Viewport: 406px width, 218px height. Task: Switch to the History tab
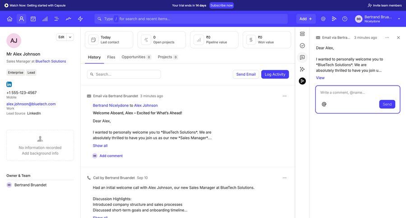click(x=94, y=57)
